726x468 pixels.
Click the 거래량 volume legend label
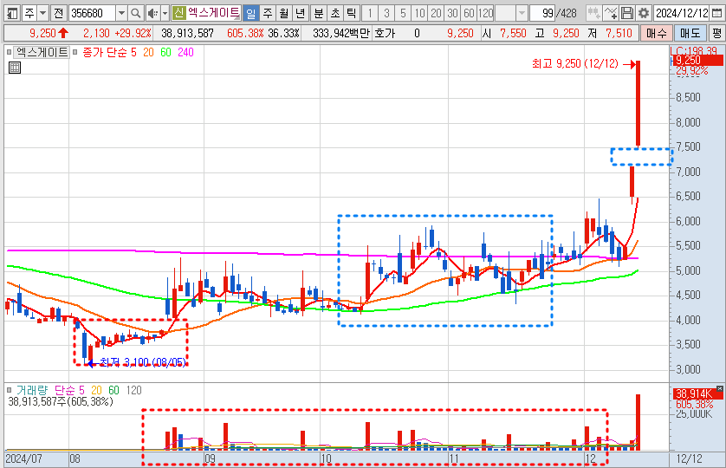32,391
